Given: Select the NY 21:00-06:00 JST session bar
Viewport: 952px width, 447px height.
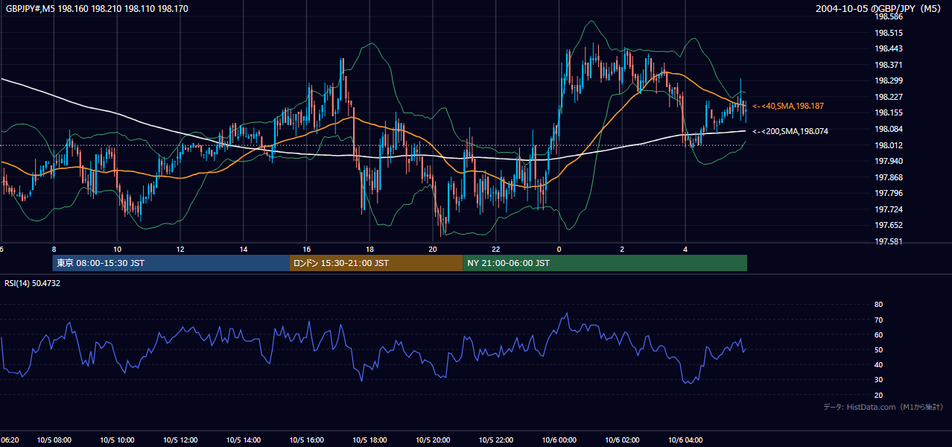Looking at the screenshot, I should 605,263.
